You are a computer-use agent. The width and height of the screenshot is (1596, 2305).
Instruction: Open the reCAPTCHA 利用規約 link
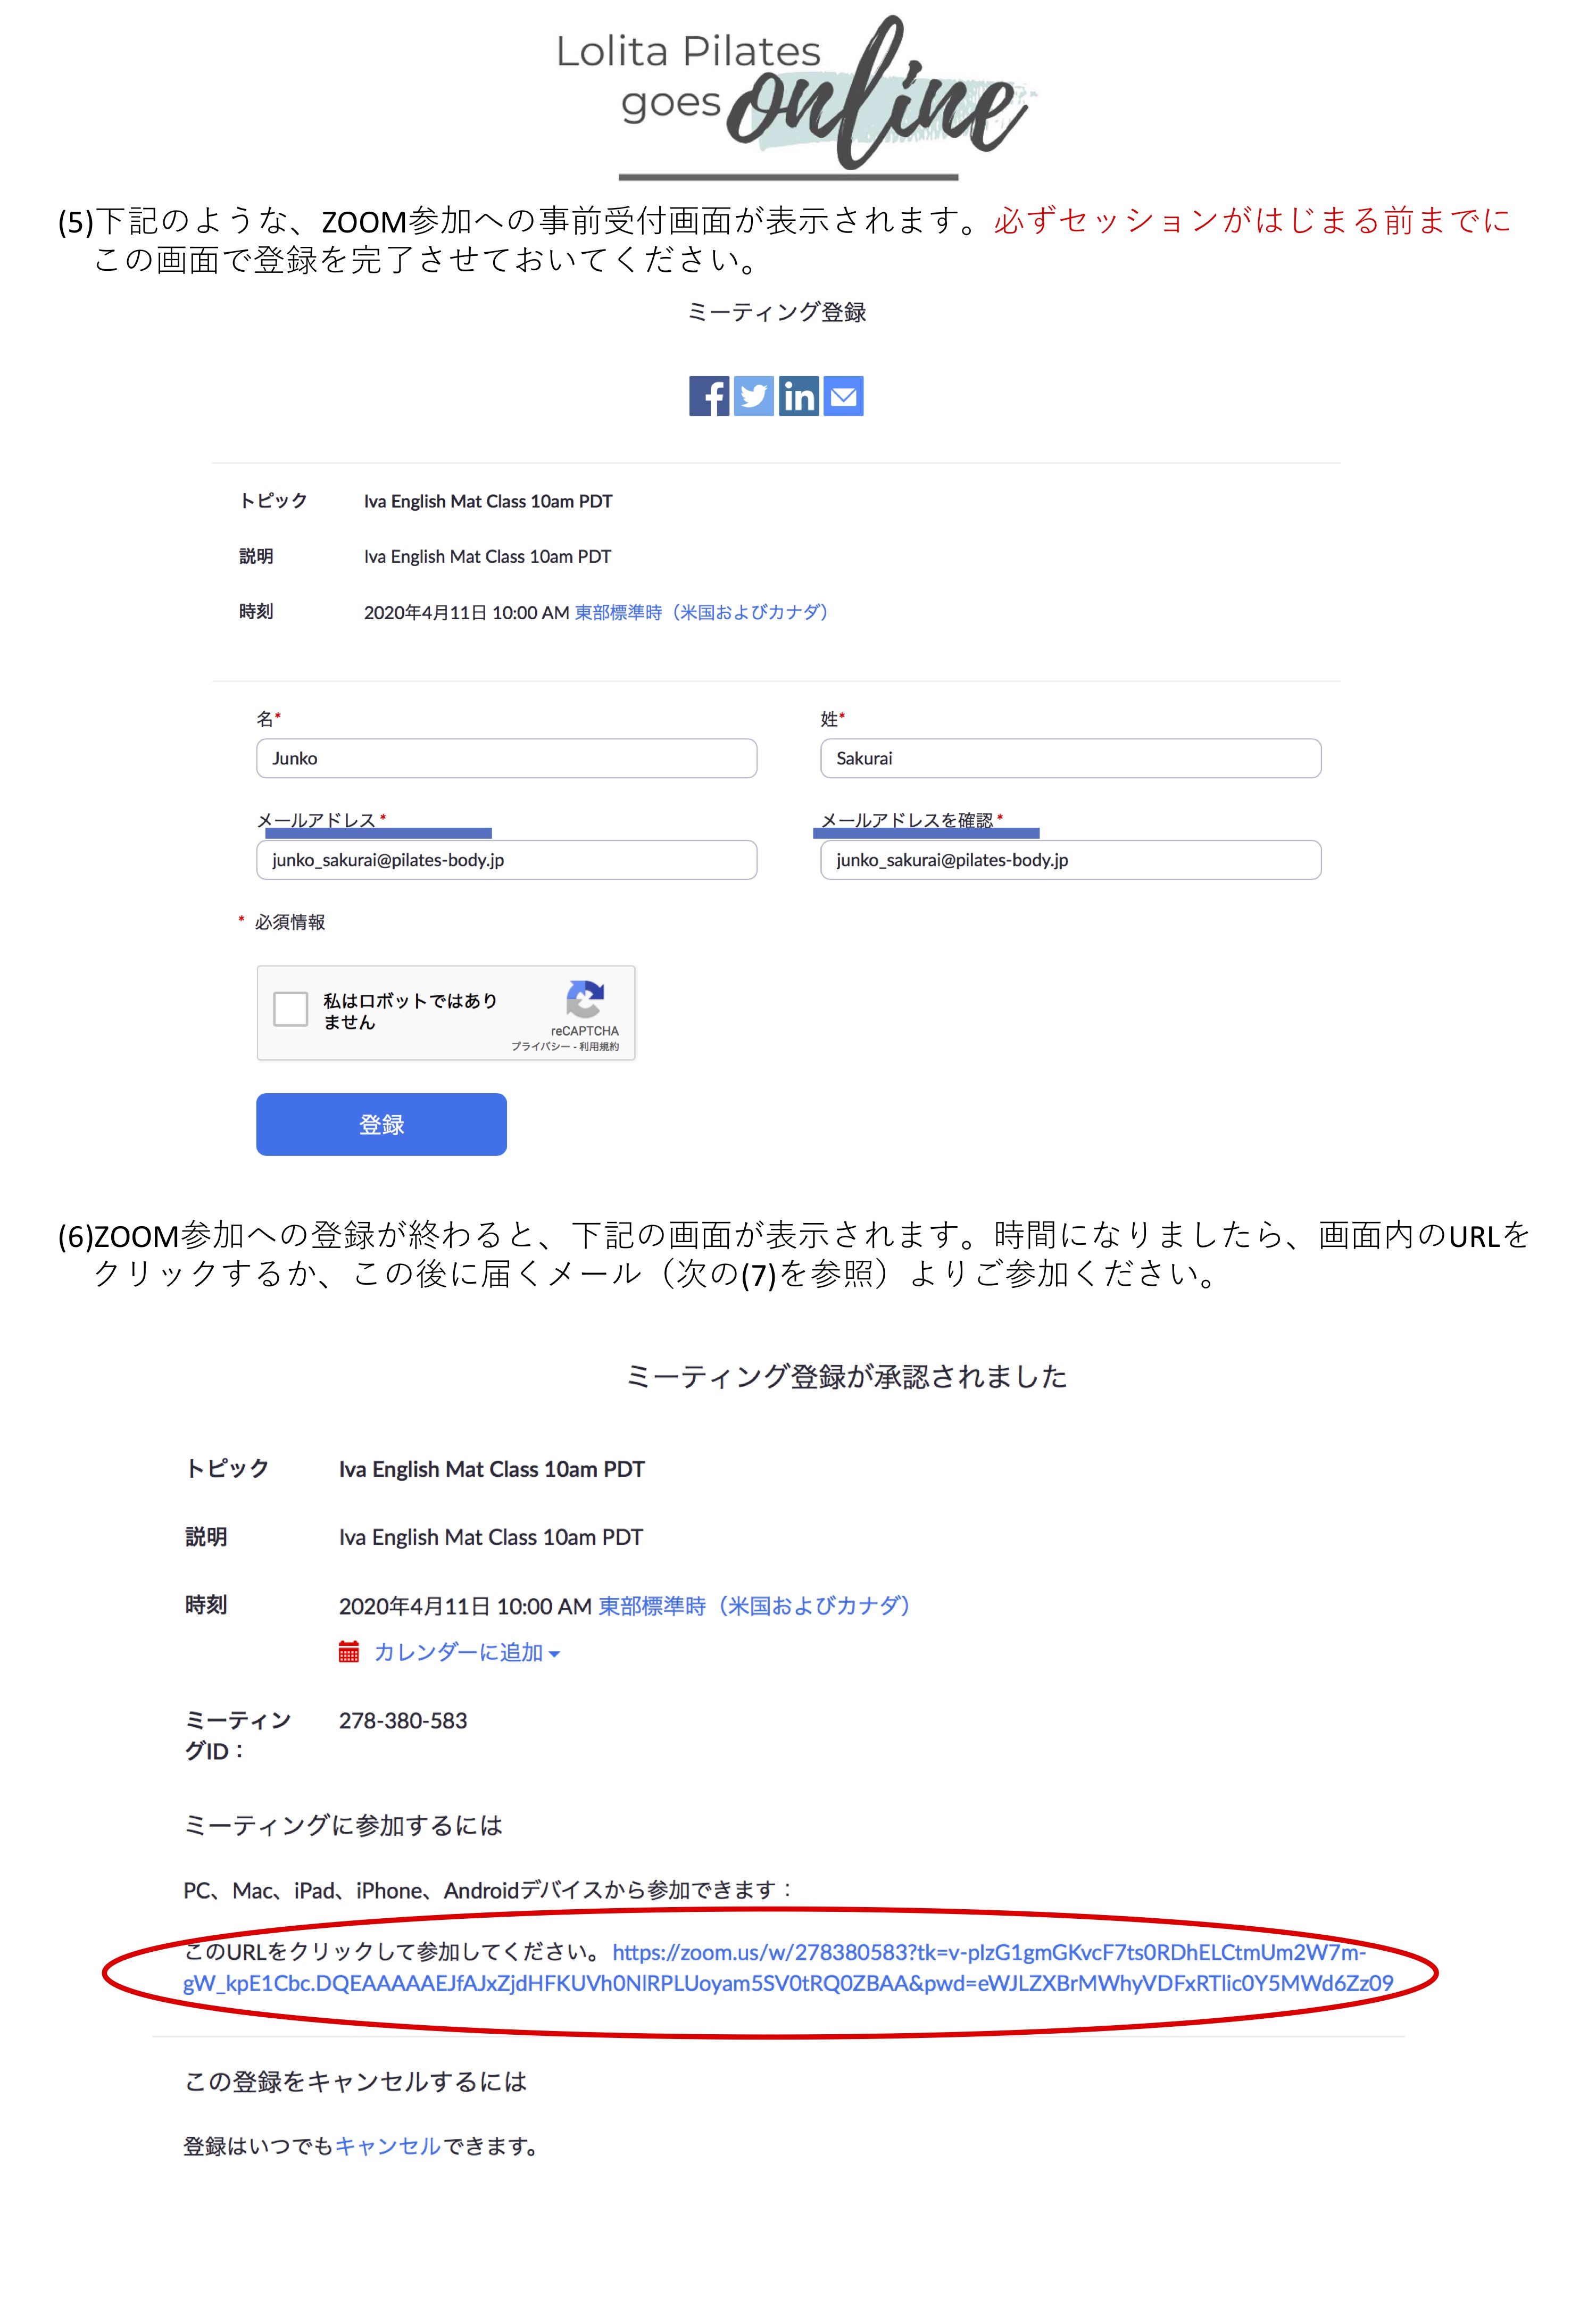[x=599, y=1046]
